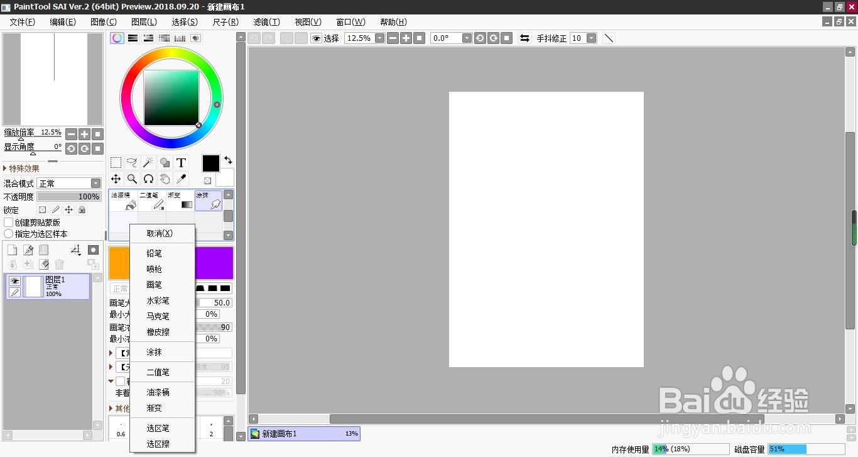Image resolution: width=858 pixels, height=457 pixels.
Task: Expand the 其他 section
Action: click(x=119, y=409)
